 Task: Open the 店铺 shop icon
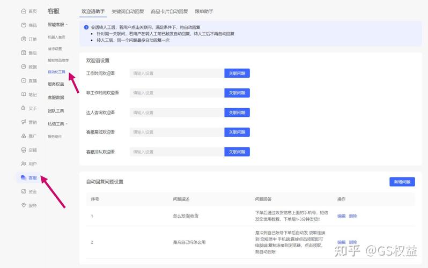click(x=24, y=150)
